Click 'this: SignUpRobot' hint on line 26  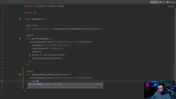tap(84, 78)
